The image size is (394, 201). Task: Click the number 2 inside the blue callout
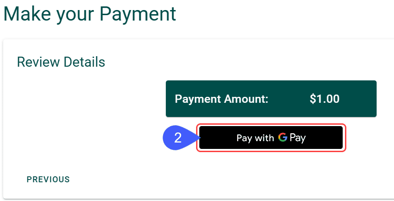178,138
